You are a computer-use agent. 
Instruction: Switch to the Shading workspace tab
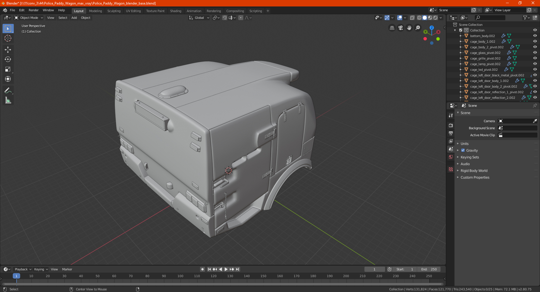click(x=175, y=11)
